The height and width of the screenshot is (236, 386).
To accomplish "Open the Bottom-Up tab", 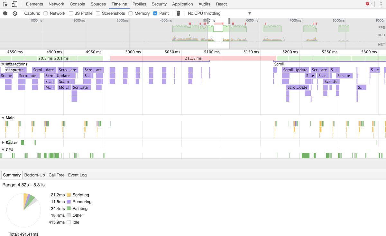I will coord(34,175).
